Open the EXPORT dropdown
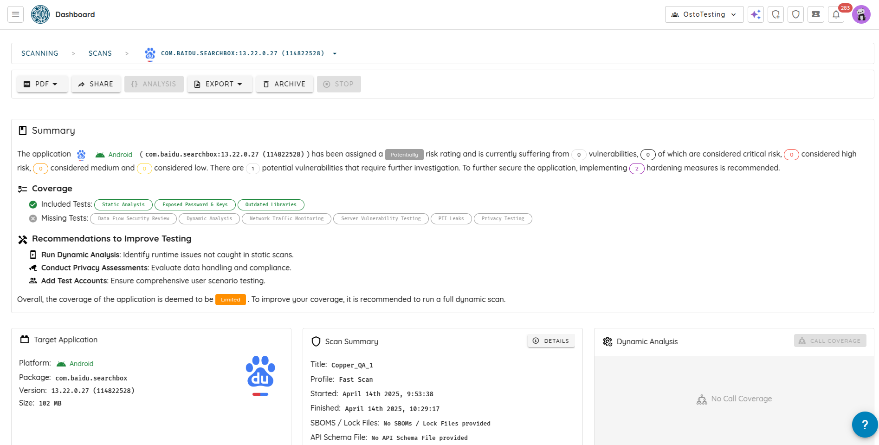879x445 pixels. tap(220, 84)
